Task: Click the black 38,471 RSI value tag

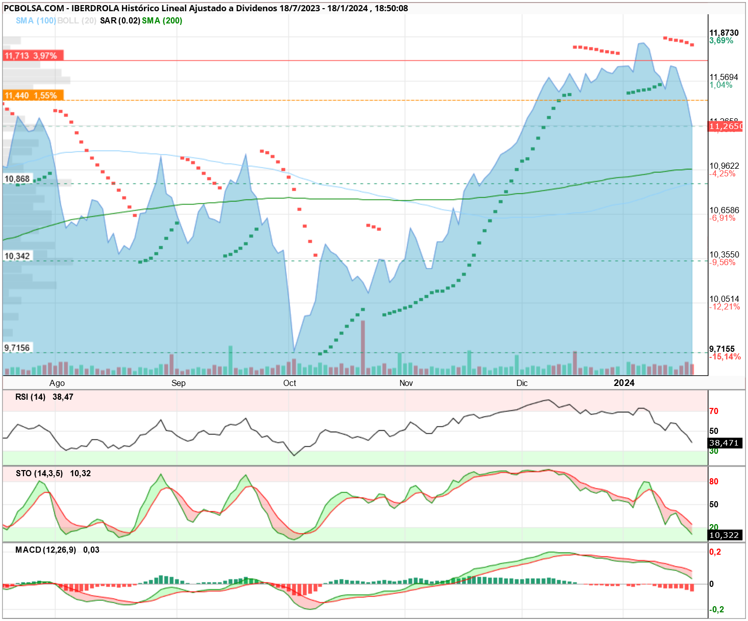Action: (725, 443)
